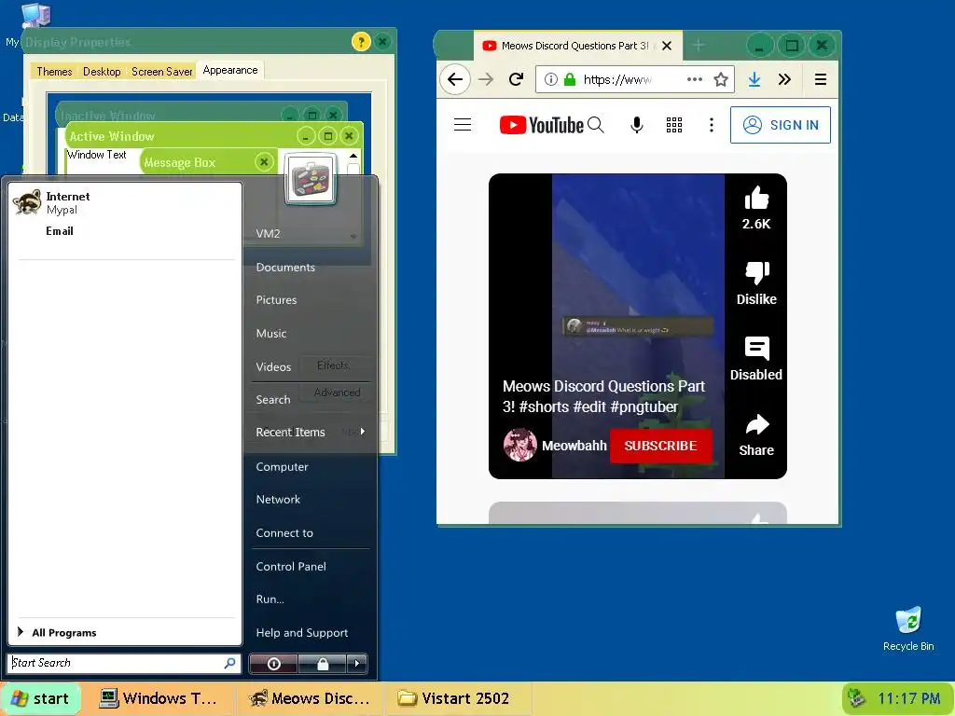Viewport: 955px width, 716px height.
Task: Like the short with thumbs up
Action: click(x=756, y=198)
